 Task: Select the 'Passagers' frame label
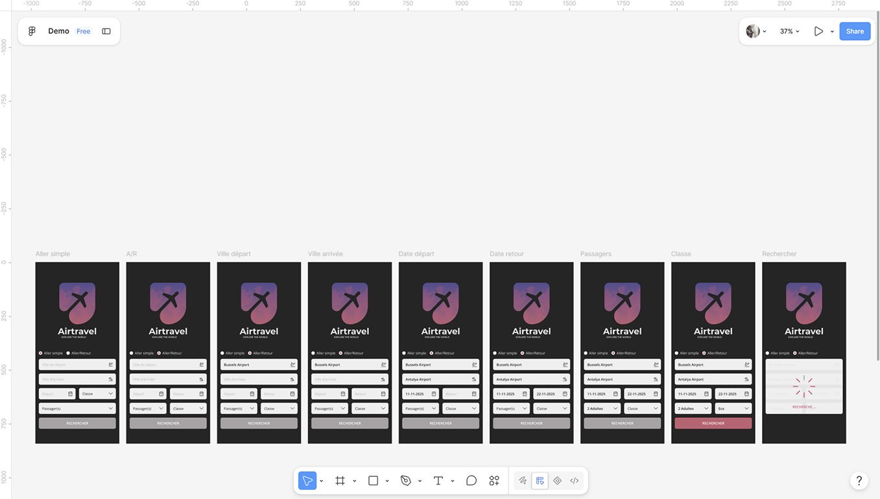click(x=596, y=254)
